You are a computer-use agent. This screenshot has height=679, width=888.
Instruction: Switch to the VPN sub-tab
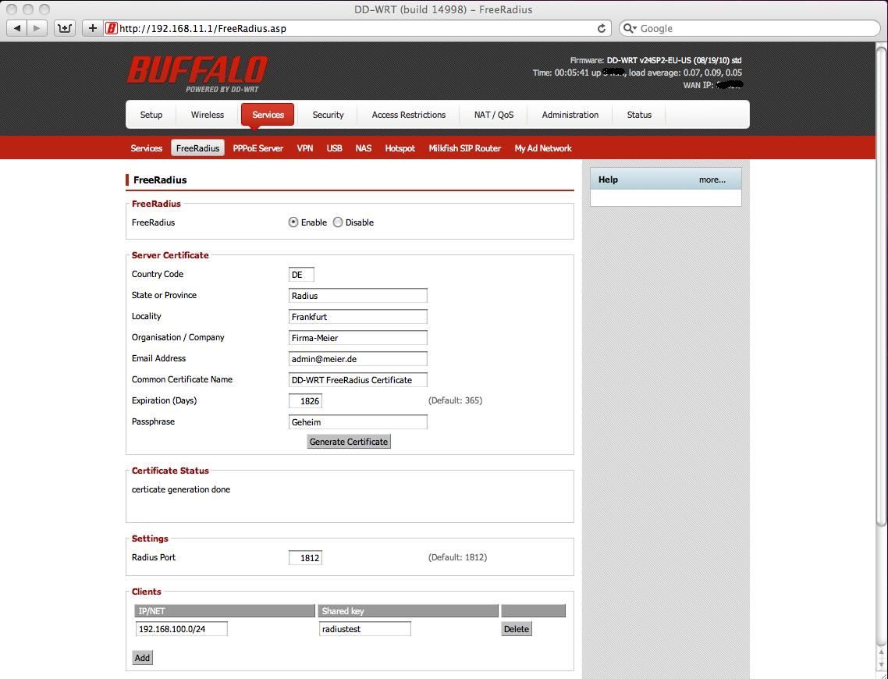tap(304, 148)
